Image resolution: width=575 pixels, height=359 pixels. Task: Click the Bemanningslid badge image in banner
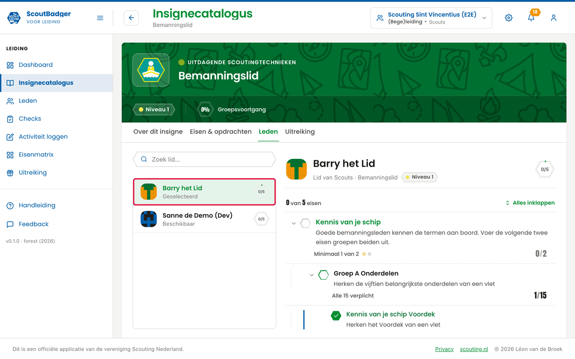151,70
